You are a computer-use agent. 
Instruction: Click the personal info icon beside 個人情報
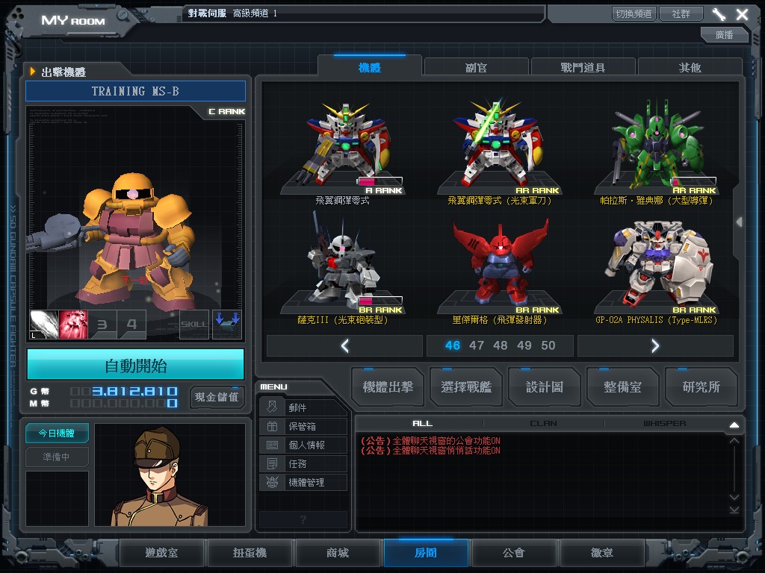click(272, 445)
